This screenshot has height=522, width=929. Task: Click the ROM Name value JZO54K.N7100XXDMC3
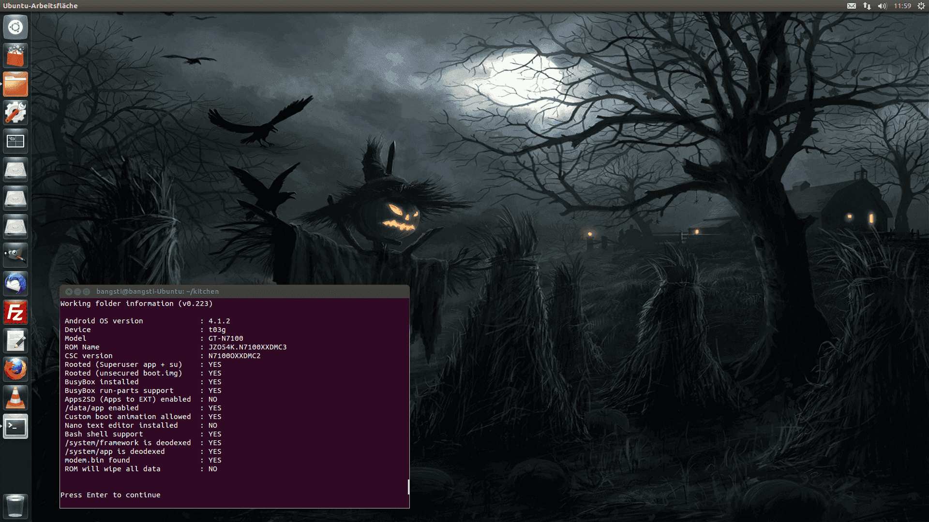(x=247, y=347)
